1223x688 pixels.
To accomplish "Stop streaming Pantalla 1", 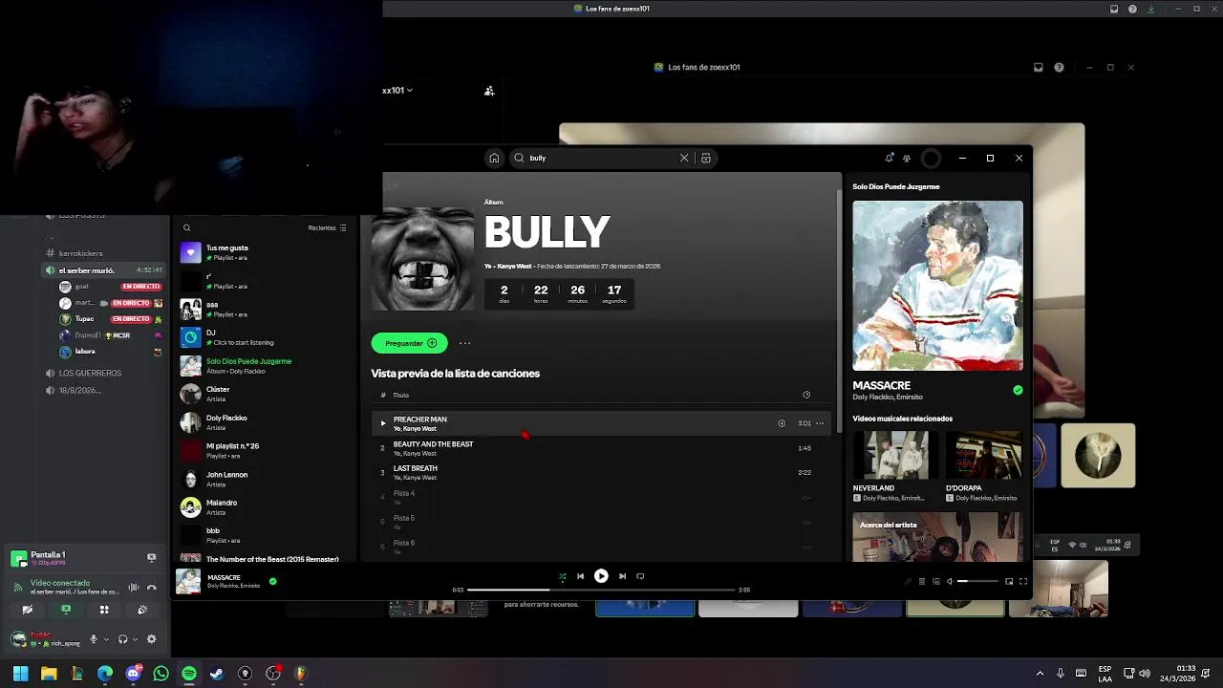I will 151,557.
